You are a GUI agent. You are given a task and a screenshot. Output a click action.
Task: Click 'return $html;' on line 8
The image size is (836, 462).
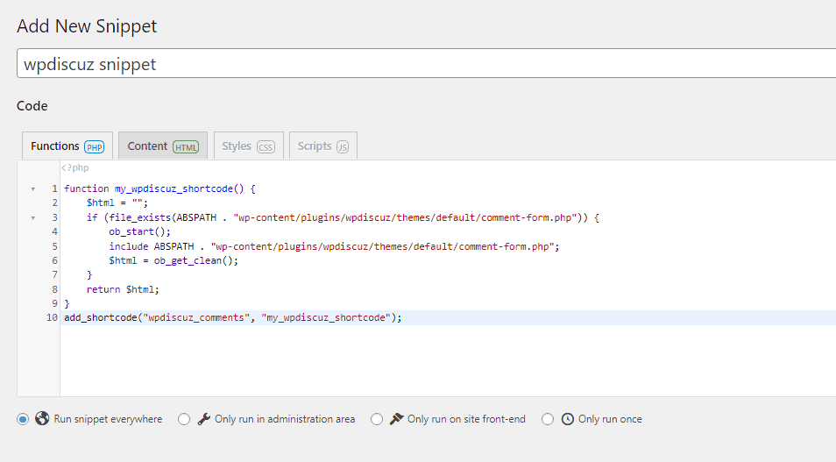123,289
